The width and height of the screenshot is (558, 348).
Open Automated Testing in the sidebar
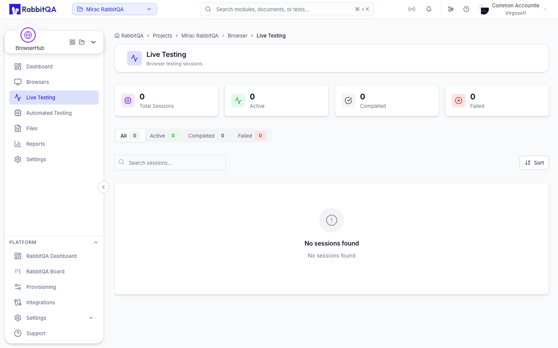pyautogui.click(x=54, y=113)
